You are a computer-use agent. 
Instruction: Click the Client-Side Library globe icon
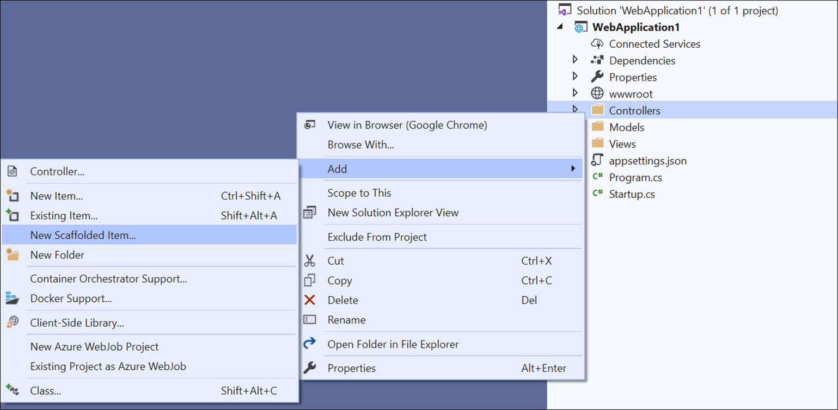pos(12,322)
